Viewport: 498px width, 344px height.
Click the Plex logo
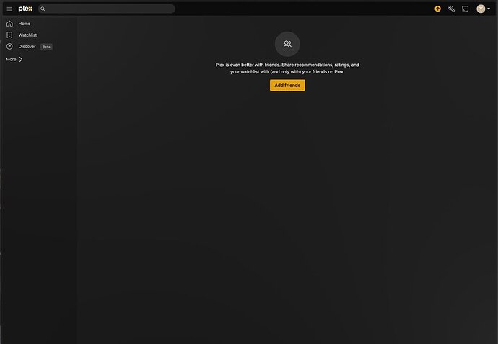click(x=25, y=9)
